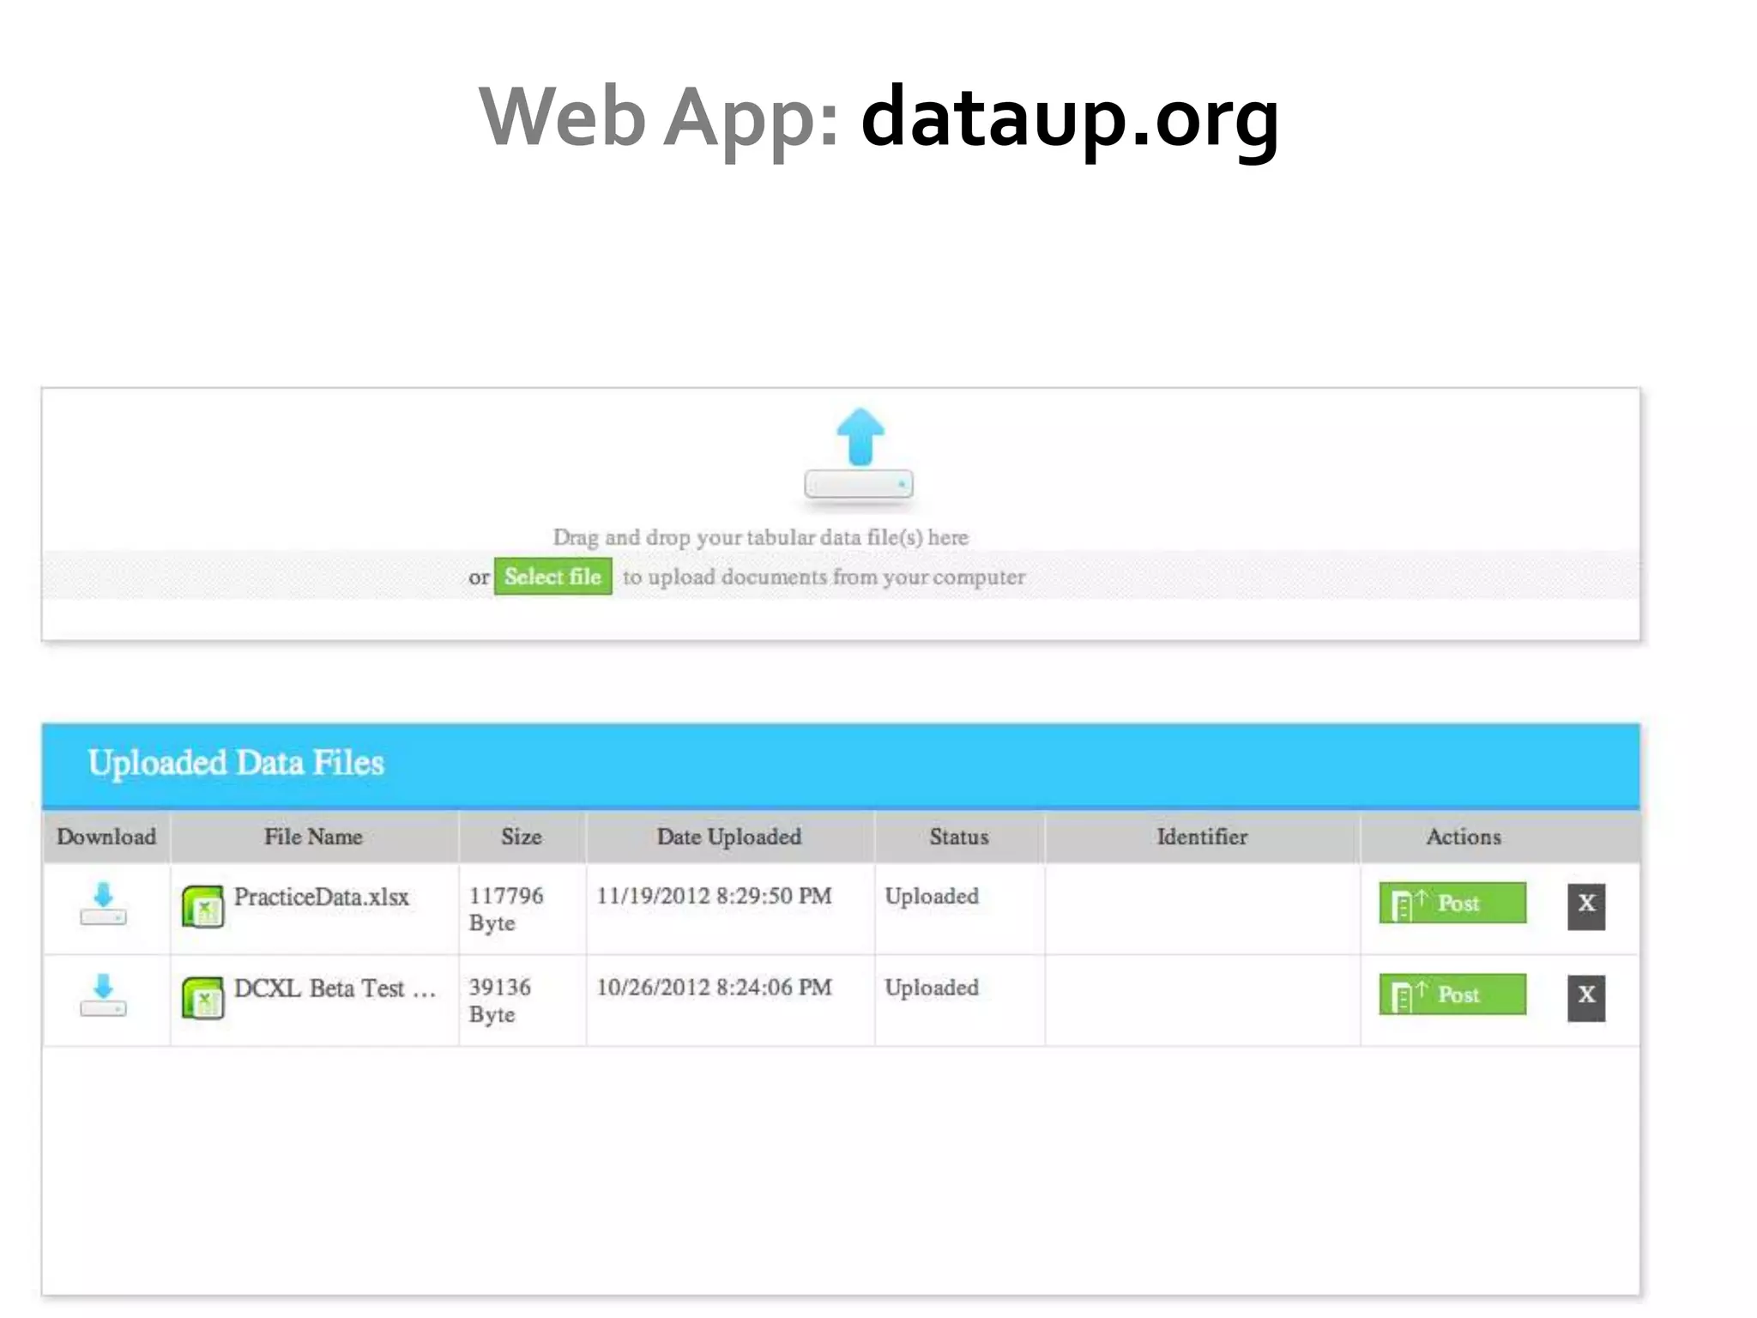Click the PracticeData.xlsx file name
Viewport: 1757px width, 1318px height.
click(322, 898)
